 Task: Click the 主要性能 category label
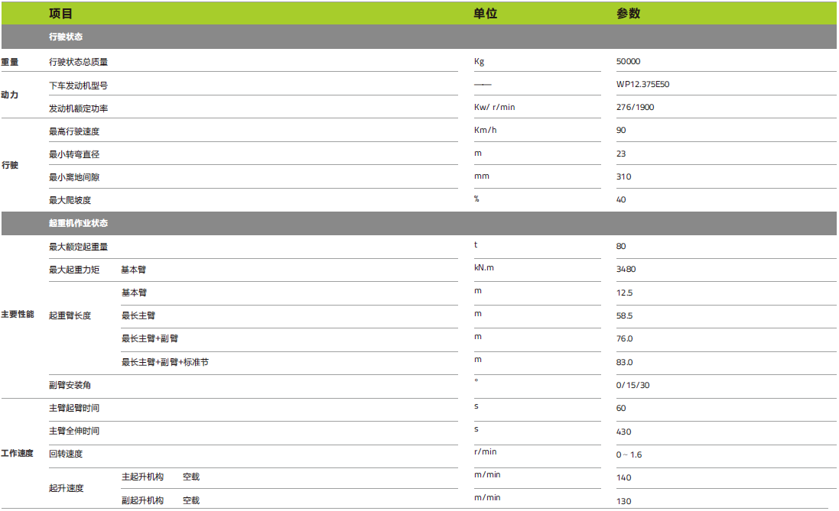point(18,315)
